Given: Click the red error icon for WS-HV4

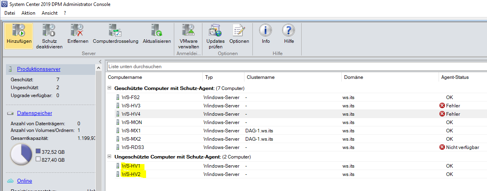Looking at the screenshot, I should [442, 114].
